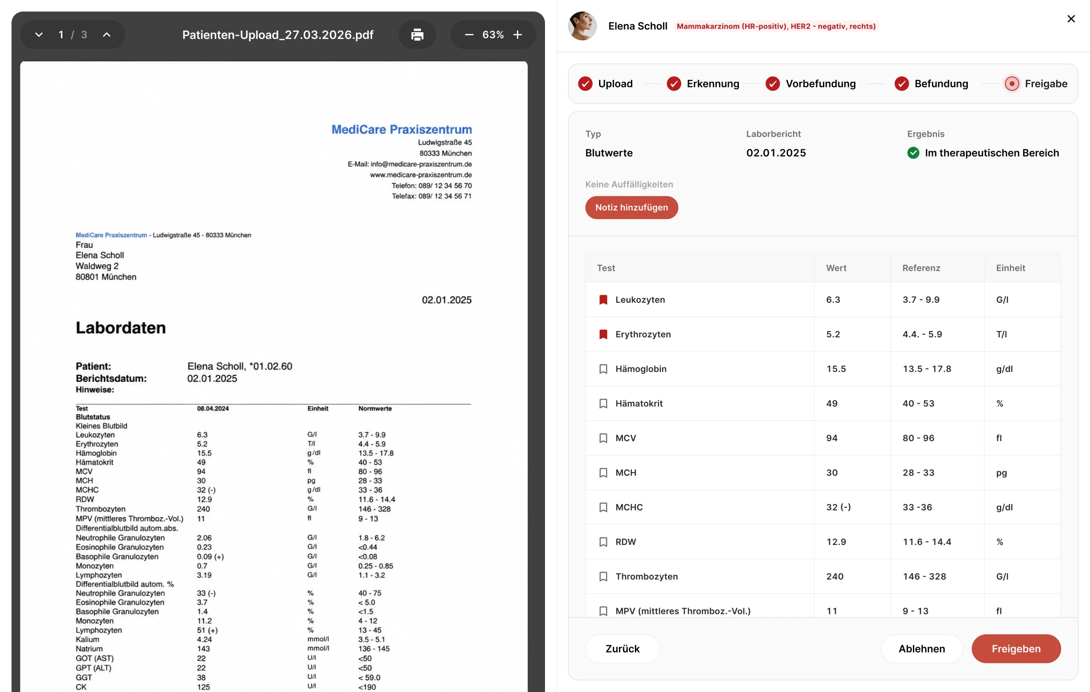The image size is (1090, 692).
Task: Click 'Im therapeutischen Bereich' result
Action: [x=992, y=153]
